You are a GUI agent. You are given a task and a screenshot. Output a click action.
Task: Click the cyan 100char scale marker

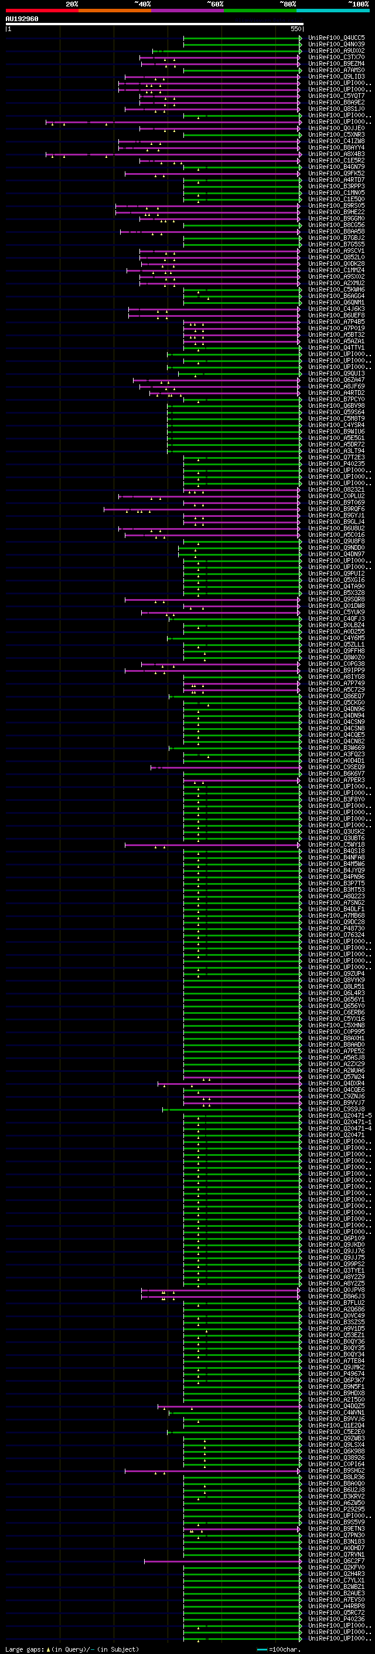pos(261,1649)
